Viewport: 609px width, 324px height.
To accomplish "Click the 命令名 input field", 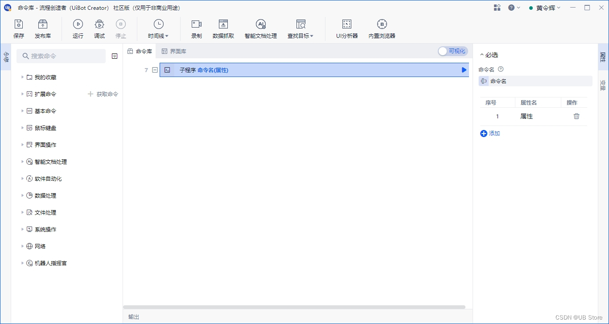I will [x=535, y=81].
